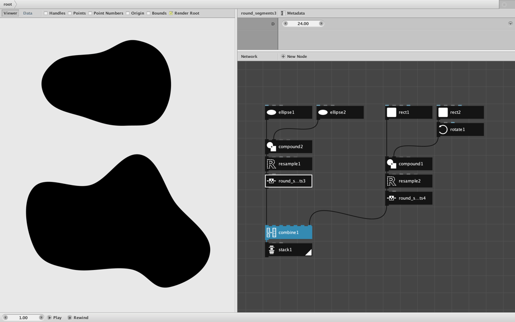Enable the Points checkbox
Viewport: 515px width, 322px height.
70,13
